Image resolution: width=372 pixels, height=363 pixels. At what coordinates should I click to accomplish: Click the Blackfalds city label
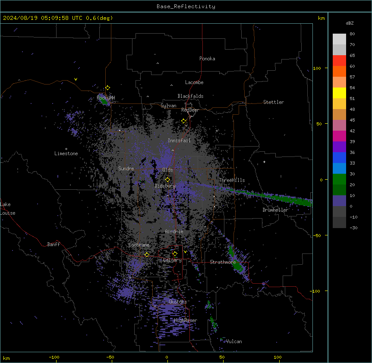point(190,96)
